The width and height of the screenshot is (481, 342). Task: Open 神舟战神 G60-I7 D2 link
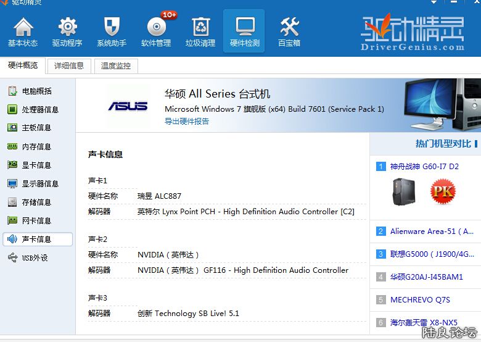click(x=424, y=167)
